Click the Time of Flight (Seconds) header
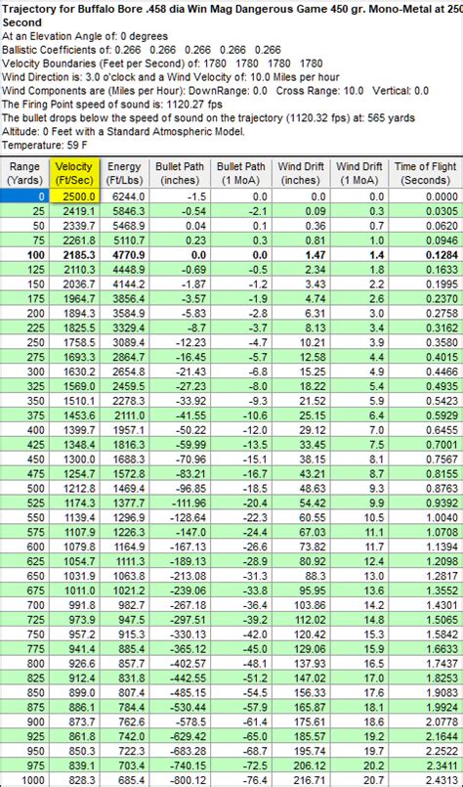 click(426, 173)
